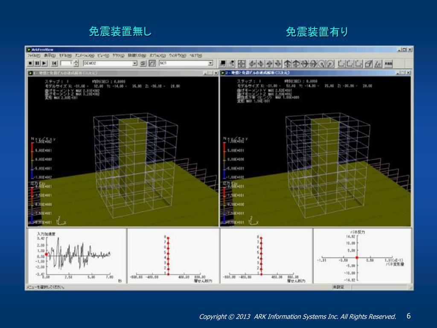Select the second axis-plane view icon
The height and width of the screenshot is (328, 437).
click(350, 64)
